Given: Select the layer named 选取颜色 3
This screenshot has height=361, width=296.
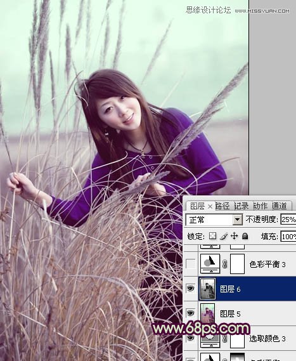Looking at the screenshot, I should [267, 338].
